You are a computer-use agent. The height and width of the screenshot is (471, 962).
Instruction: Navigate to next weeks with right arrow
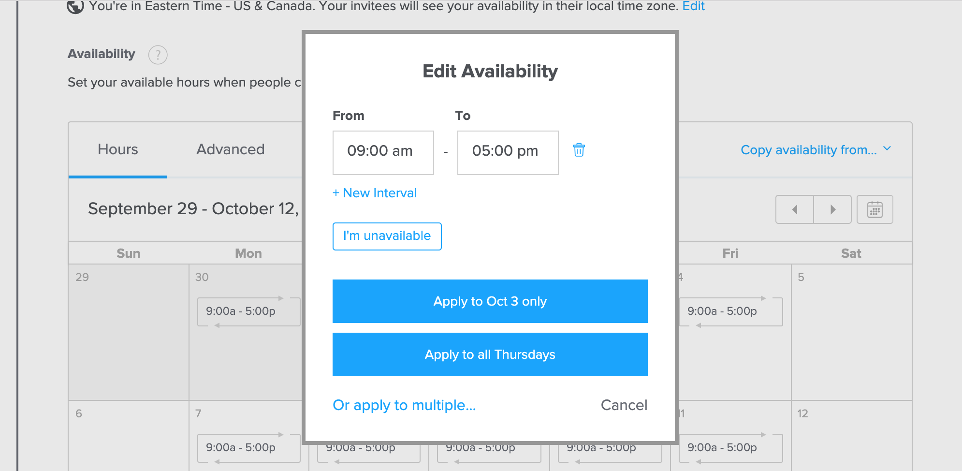click(x=832, y=209)
